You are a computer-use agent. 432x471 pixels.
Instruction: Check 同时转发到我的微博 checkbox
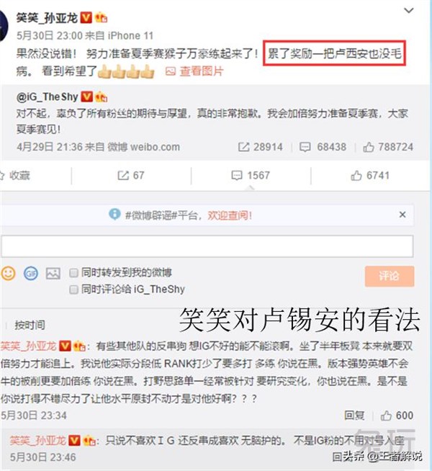[x=73, y=273]
